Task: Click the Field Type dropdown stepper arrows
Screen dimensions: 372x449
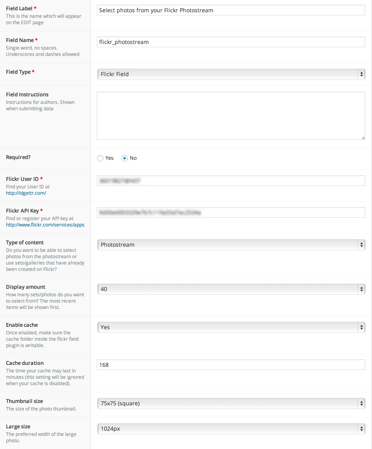Action: pos(361,74)
